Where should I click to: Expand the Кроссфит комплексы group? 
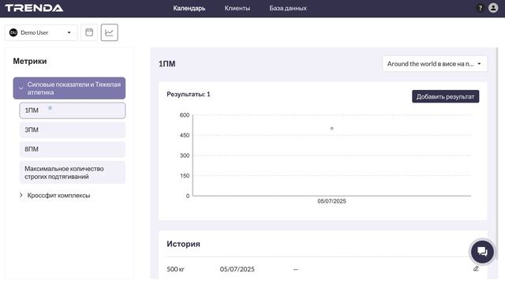(x=54, y=196)
